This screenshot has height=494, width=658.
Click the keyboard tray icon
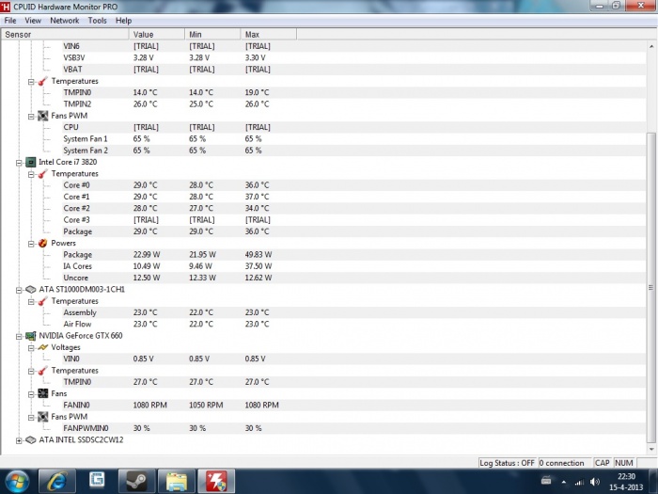coord(546,480)
